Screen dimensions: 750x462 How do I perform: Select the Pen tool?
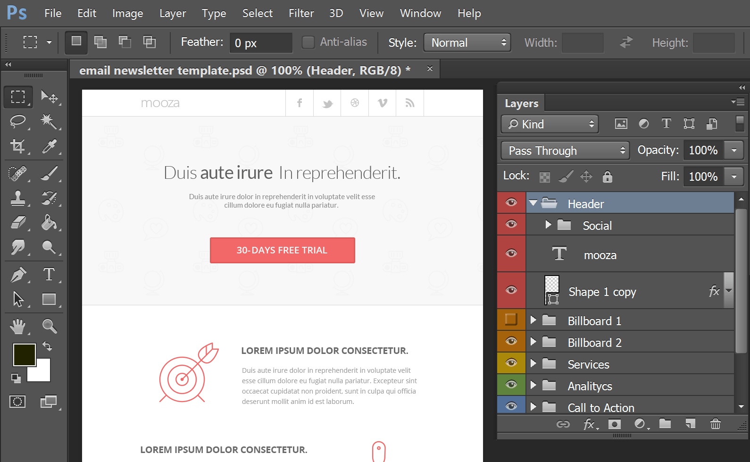coord(18,275)
